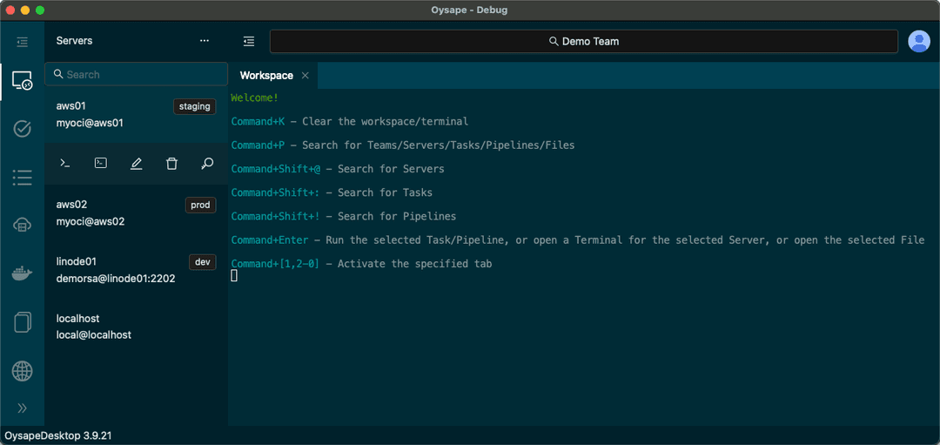
Task: Open the Demo Team search bar
Action: pos(584,42)
